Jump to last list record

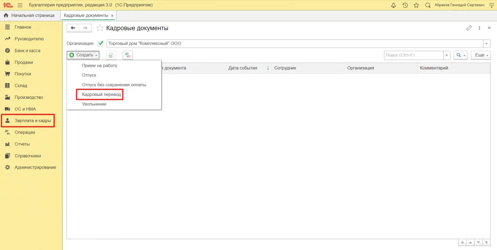[x=486, y=242]
